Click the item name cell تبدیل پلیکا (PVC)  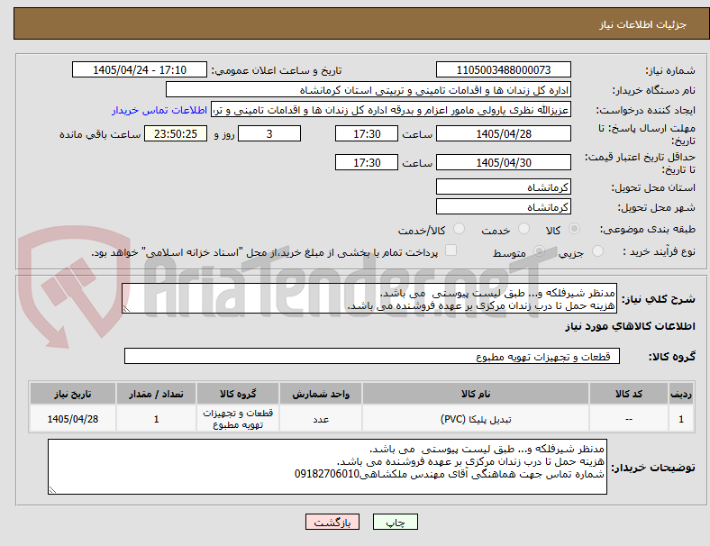pos(476,419)
